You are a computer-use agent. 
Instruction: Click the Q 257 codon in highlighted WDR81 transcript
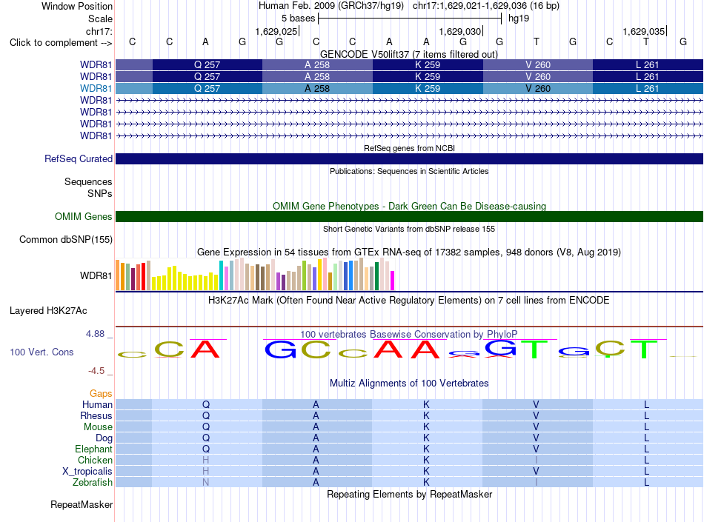(207, 88)
